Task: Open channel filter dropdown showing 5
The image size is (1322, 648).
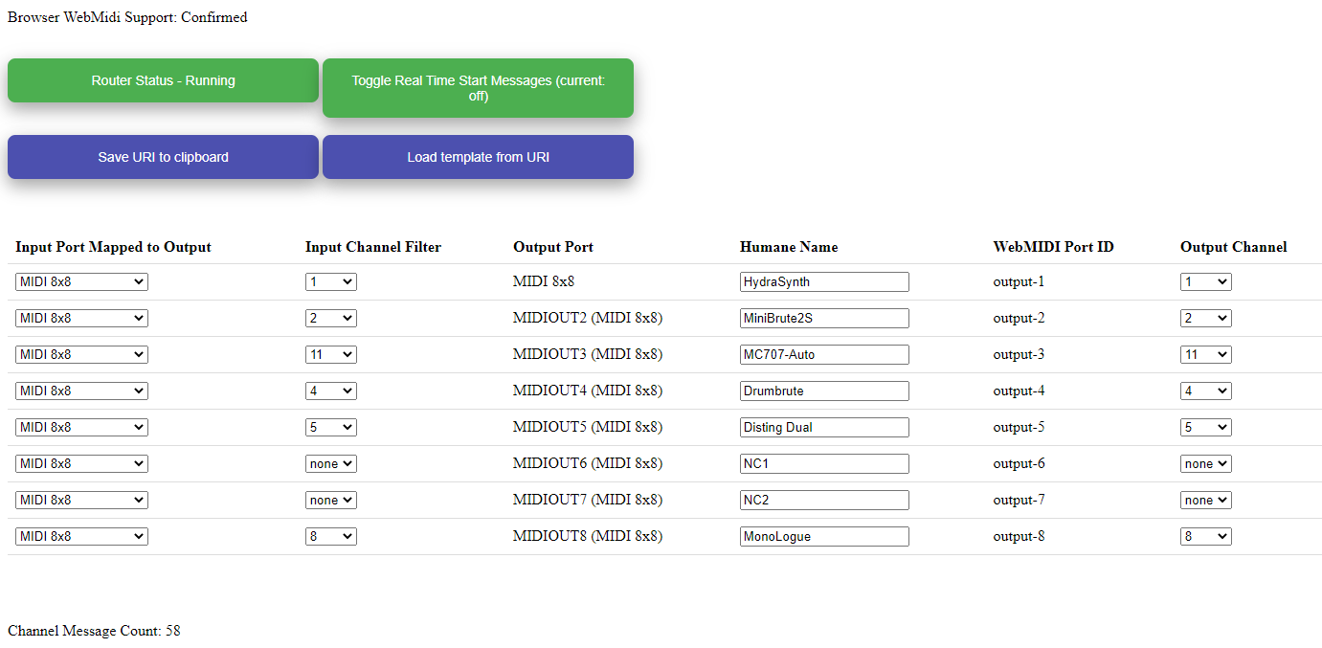Action: pyautogui.click(x=330, y=427)
